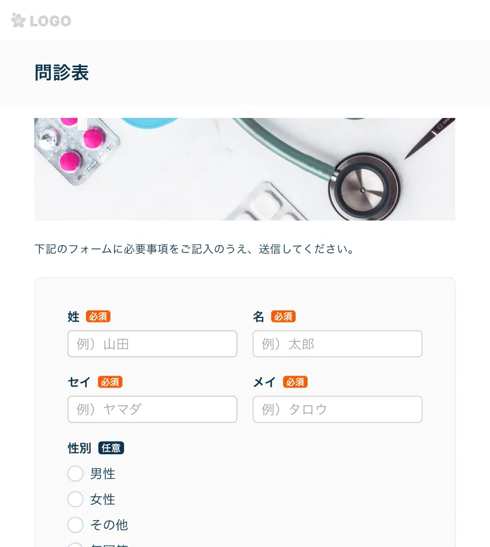
Task: Click the 必須 badge beside 姓
Action: [98, 316]
